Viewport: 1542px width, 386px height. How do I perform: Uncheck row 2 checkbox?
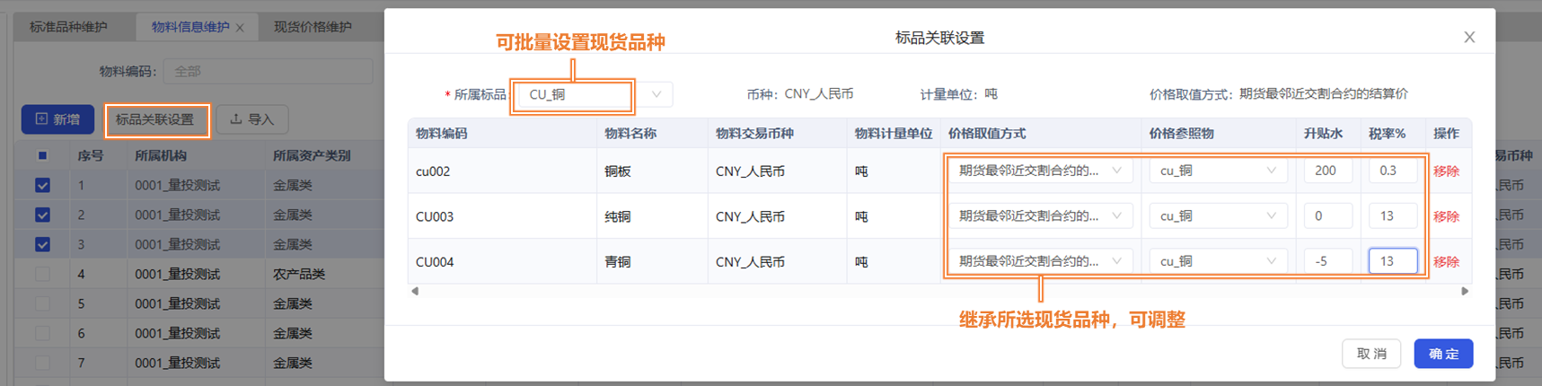(x=42, y=215)
